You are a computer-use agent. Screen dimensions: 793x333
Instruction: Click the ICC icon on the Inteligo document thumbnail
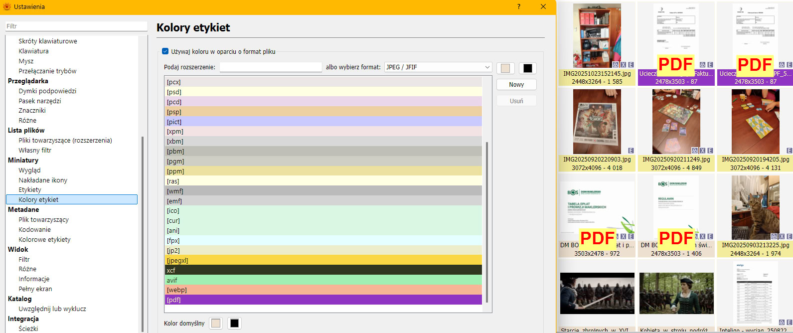point(782,323)
